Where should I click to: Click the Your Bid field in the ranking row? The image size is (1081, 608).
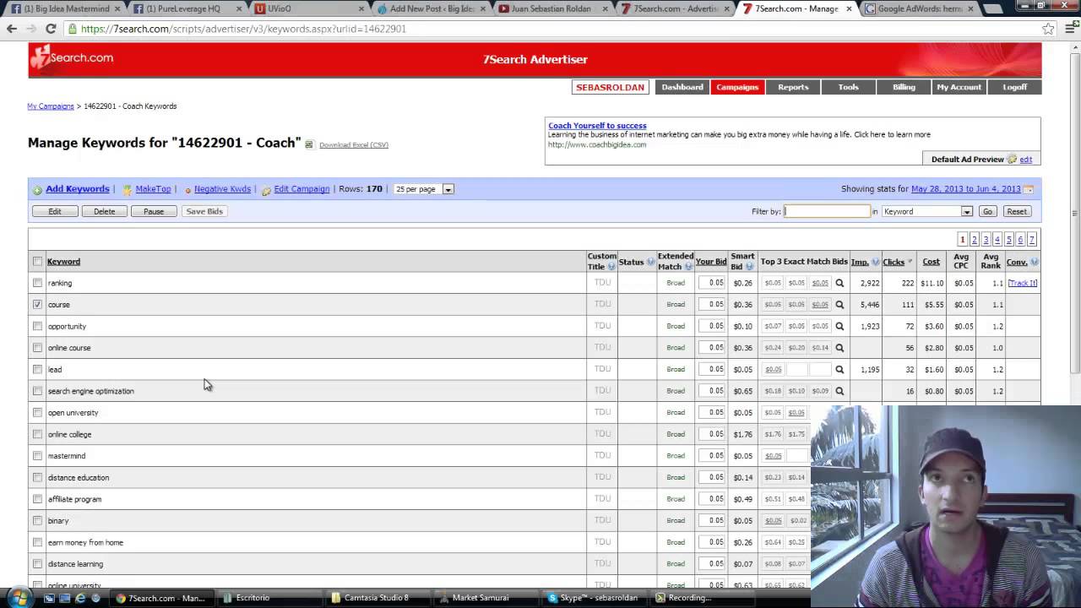(711, 283)
